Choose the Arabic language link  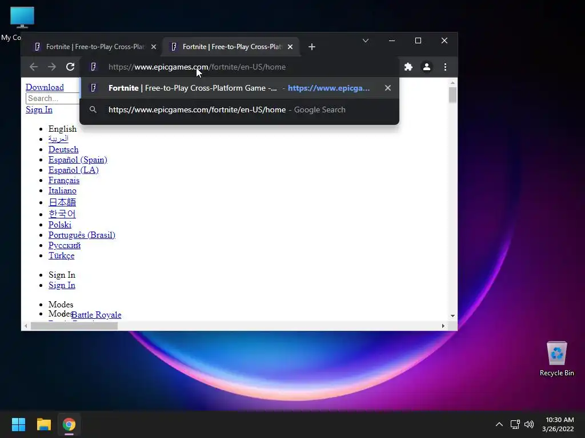click(59, 139)
